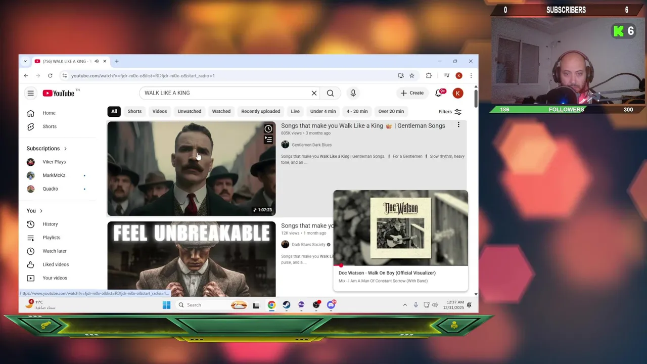Open Chrome icon on the taskbar
The width and height of the screenshot is (647, 364).
[271, 305]
